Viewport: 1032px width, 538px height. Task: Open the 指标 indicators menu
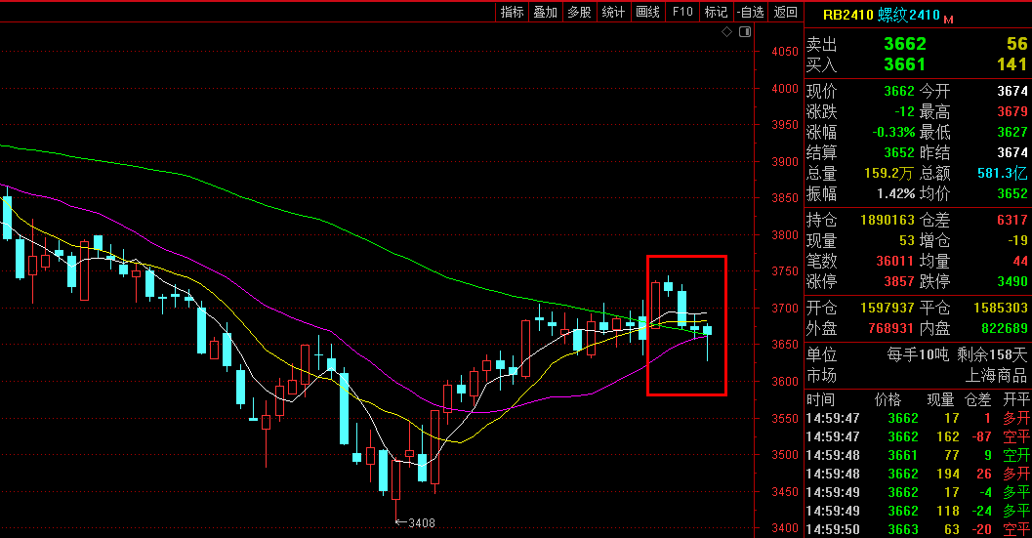(513, 12)
